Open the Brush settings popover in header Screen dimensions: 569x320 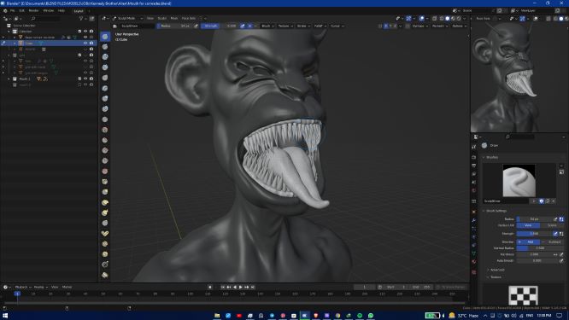(x=267, y=26)
